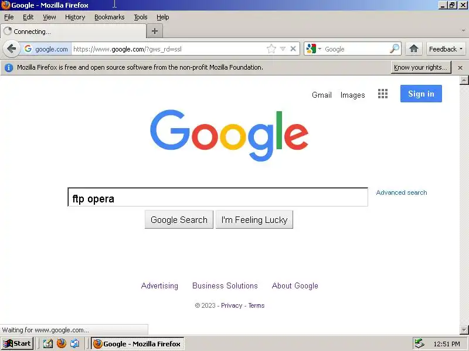469x351 pixels.
Task: Open the Bookmarks menu
Action: (x=110, y=17)
